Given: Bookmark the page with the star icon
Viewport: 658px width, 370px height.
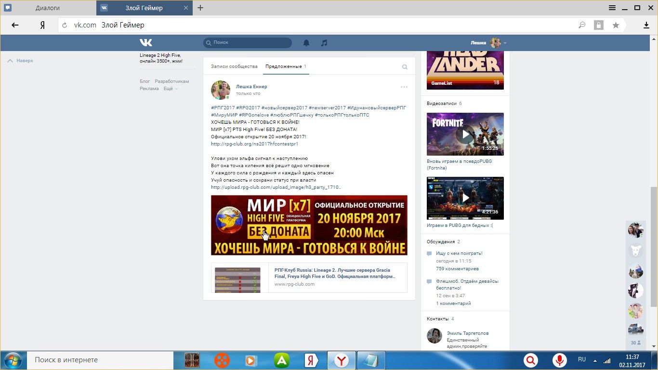Looking at the screenshot, I should point(616,25).
